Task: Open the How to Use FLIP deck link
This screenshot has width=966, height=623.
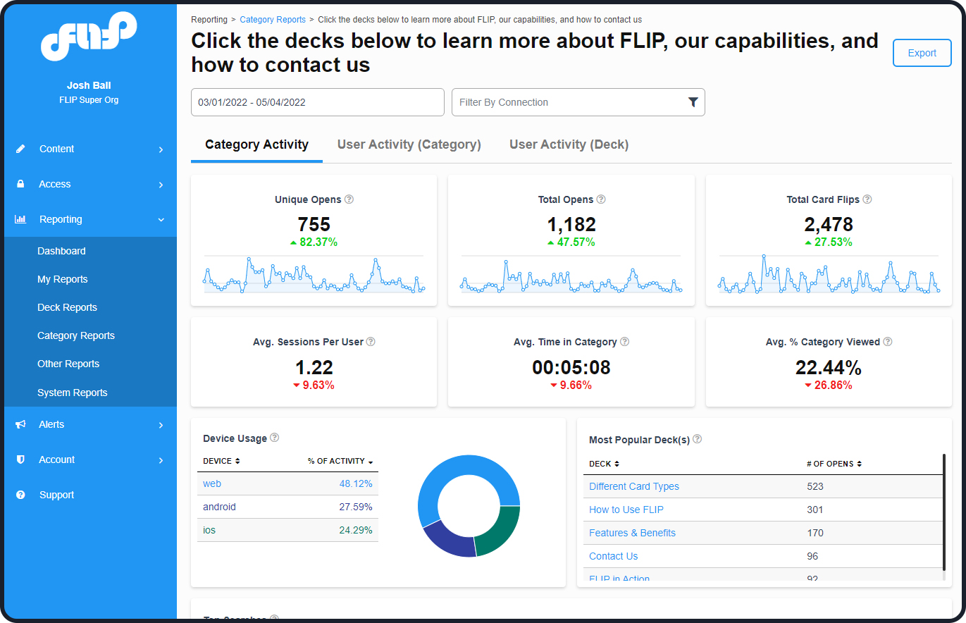Action: pos(626,510)
